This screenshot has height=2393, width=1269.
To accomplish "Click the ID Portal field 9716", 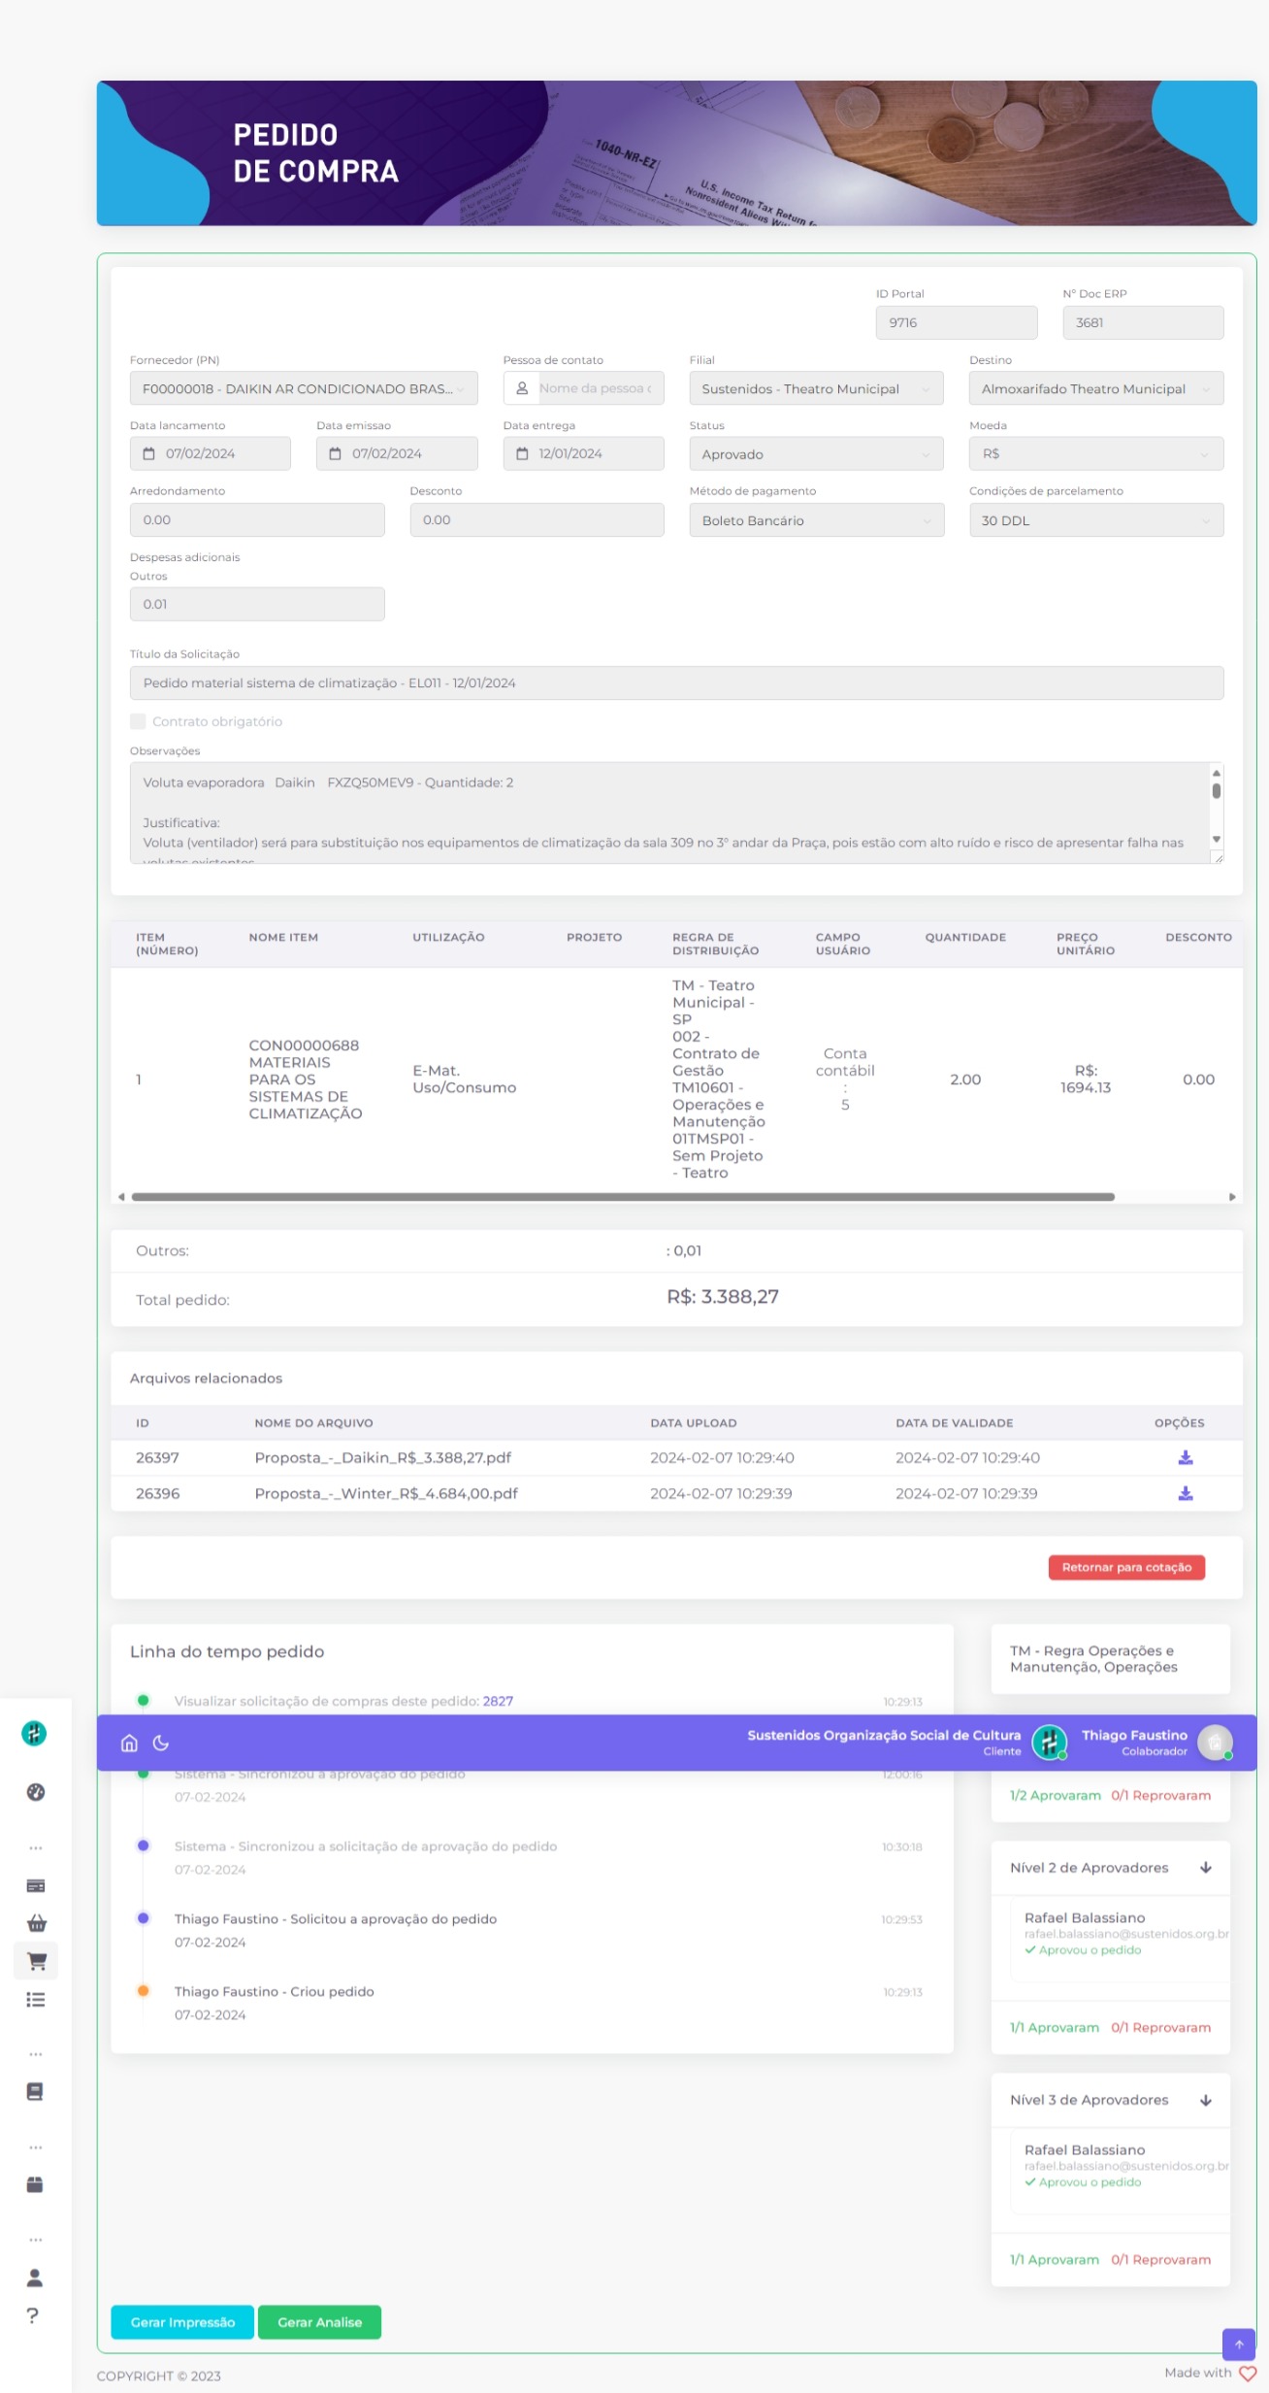I will [957, 322].
